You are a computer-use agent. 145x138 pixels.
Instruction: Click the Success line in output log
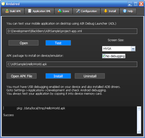click(x=9, y=115)
